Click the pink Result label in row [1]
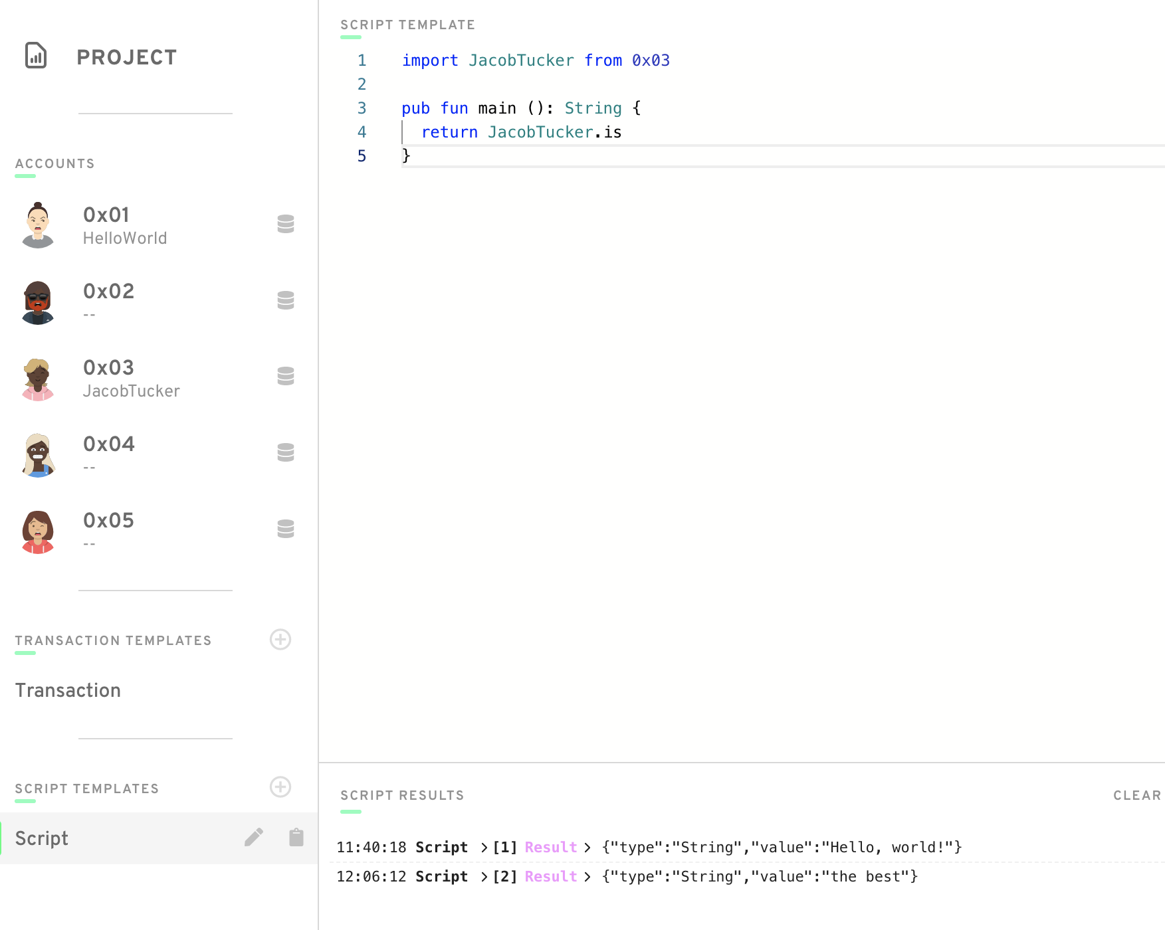1165x930 pixels. point(551,848)
